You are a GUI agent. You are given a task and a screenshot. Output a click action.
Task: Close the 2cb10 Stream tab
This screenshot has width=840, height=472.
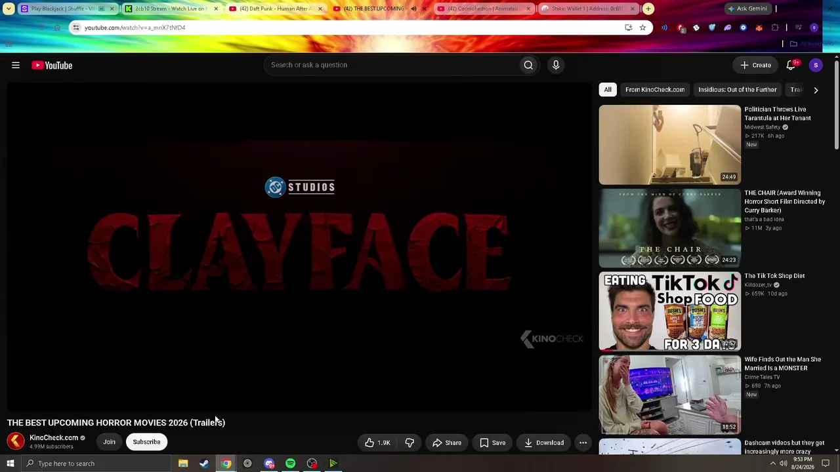(216, 9)
